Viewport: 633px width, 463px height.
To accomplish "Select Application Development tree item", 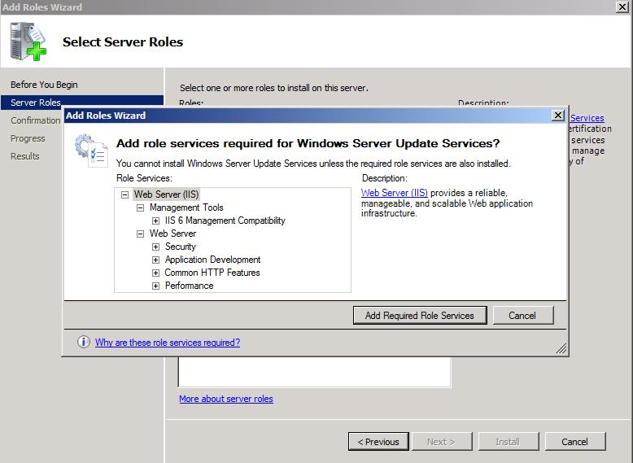I will click(x=212, y=260).
